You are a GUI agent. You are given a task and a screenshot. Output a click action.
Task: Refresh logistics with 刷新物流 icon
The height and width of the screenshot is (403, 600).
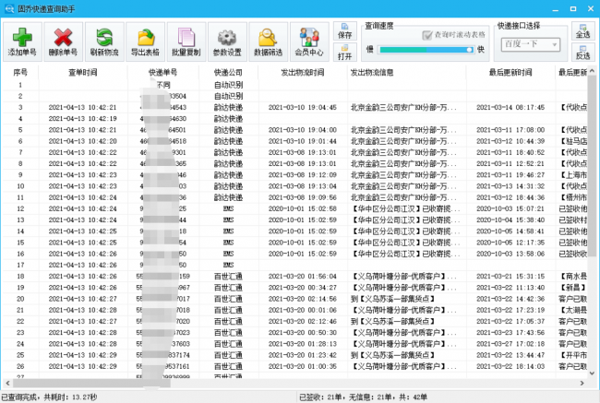(x=104, y=41)
